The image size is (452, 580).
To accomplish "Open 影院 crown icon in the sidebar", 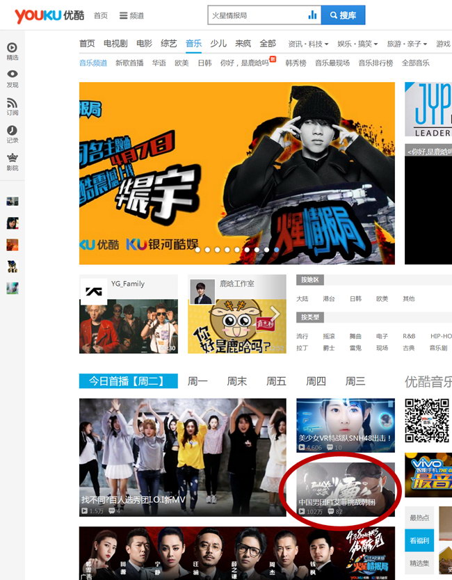I will pyautogui.click(x=12, y=162).
